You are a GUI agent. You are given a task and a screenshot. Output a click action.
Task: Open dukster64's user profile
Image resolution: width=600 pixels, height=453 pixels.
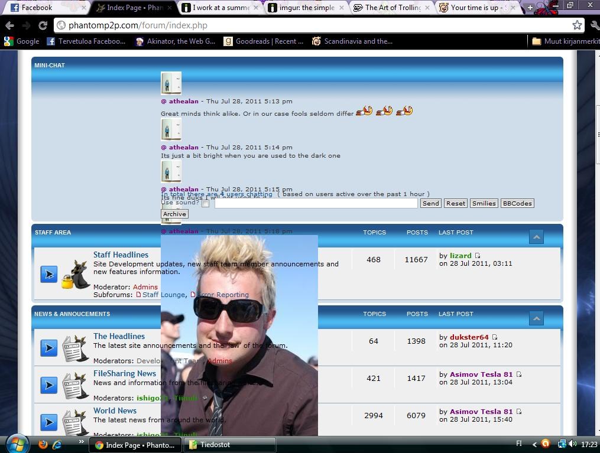pyautogui.click(x=469, y=337)
